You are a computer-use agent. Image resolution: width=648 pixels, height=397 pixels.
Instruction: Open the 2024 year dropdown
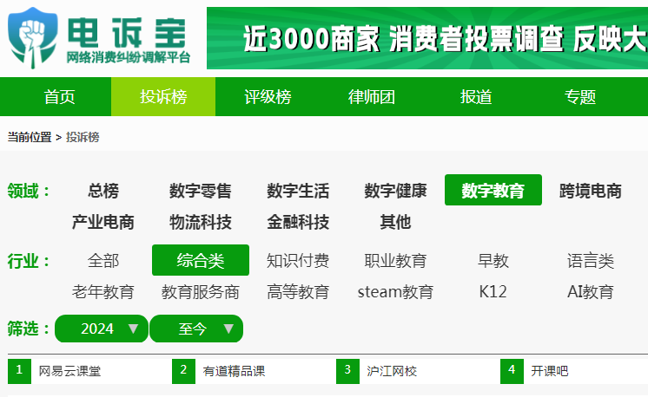click(x=102, y=329)
